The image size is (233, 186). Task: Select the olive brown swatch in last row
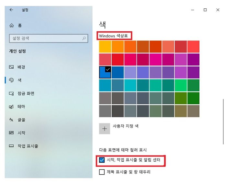click(x=181, y=111)
